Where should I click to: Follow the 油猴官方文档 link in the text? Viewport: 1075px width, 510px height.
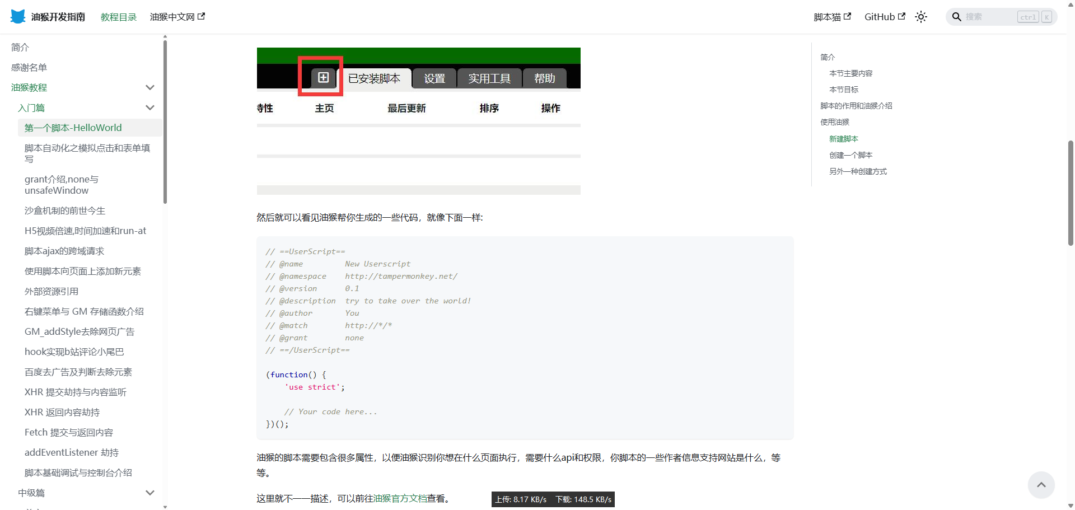(x=399, y=498)
